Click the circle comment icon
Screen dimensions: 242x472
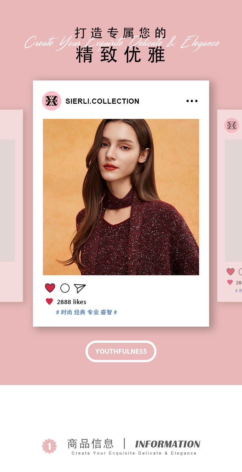(65, 288)
